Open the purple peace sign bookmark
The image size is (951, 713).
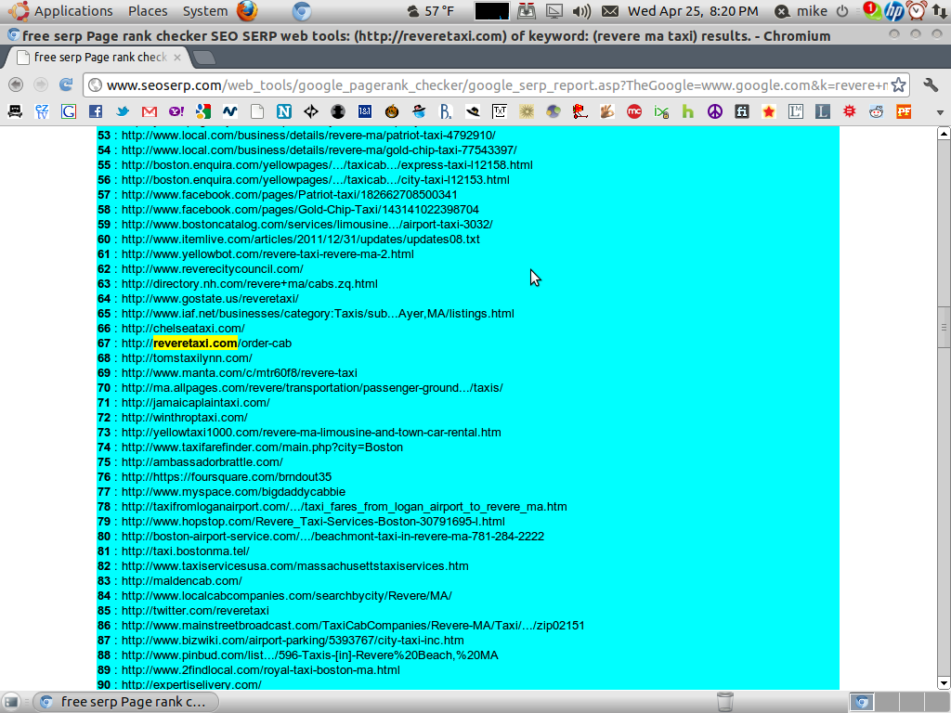(x=715, y=111)
